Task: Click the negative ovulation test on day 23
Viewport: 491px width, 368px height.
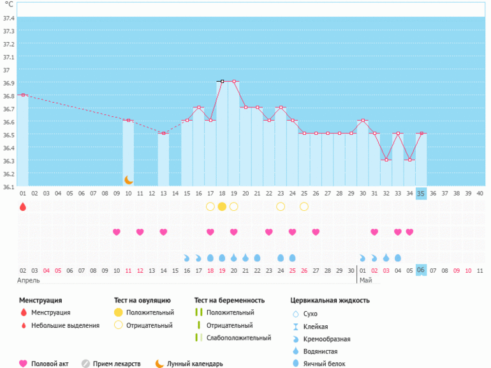Action: pos(281,206)
